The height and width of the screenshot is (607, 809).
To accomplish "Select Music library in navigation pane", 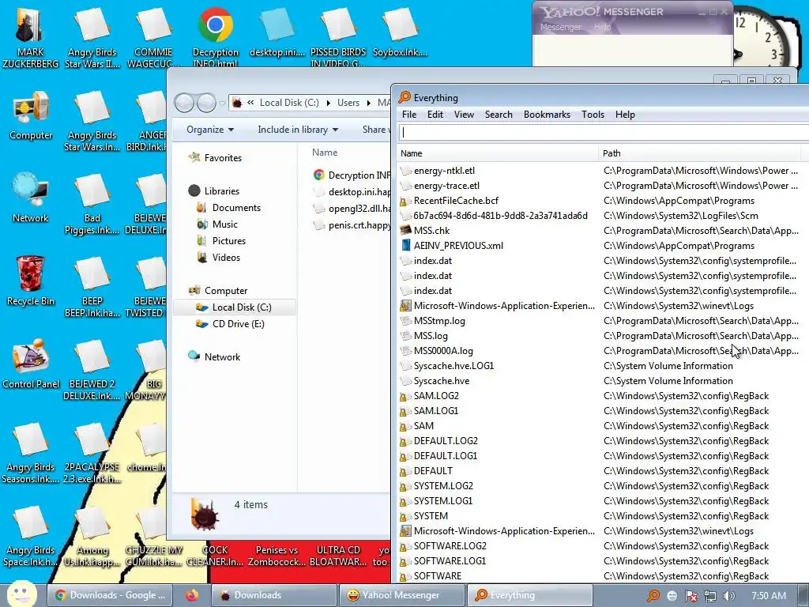I will (x=217, y=224).
